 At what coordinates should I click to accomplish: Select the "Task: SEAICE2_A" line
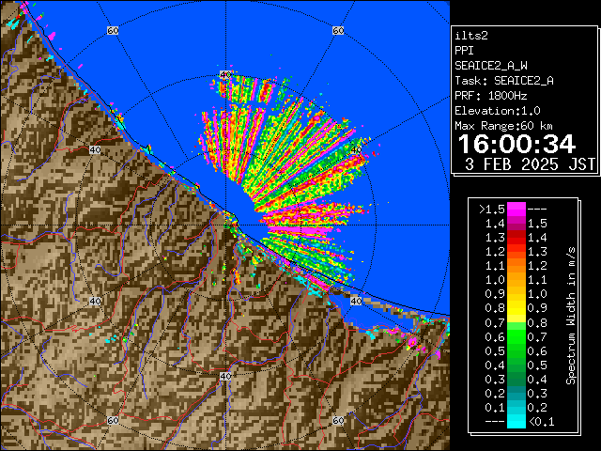[x=504, y=81]
